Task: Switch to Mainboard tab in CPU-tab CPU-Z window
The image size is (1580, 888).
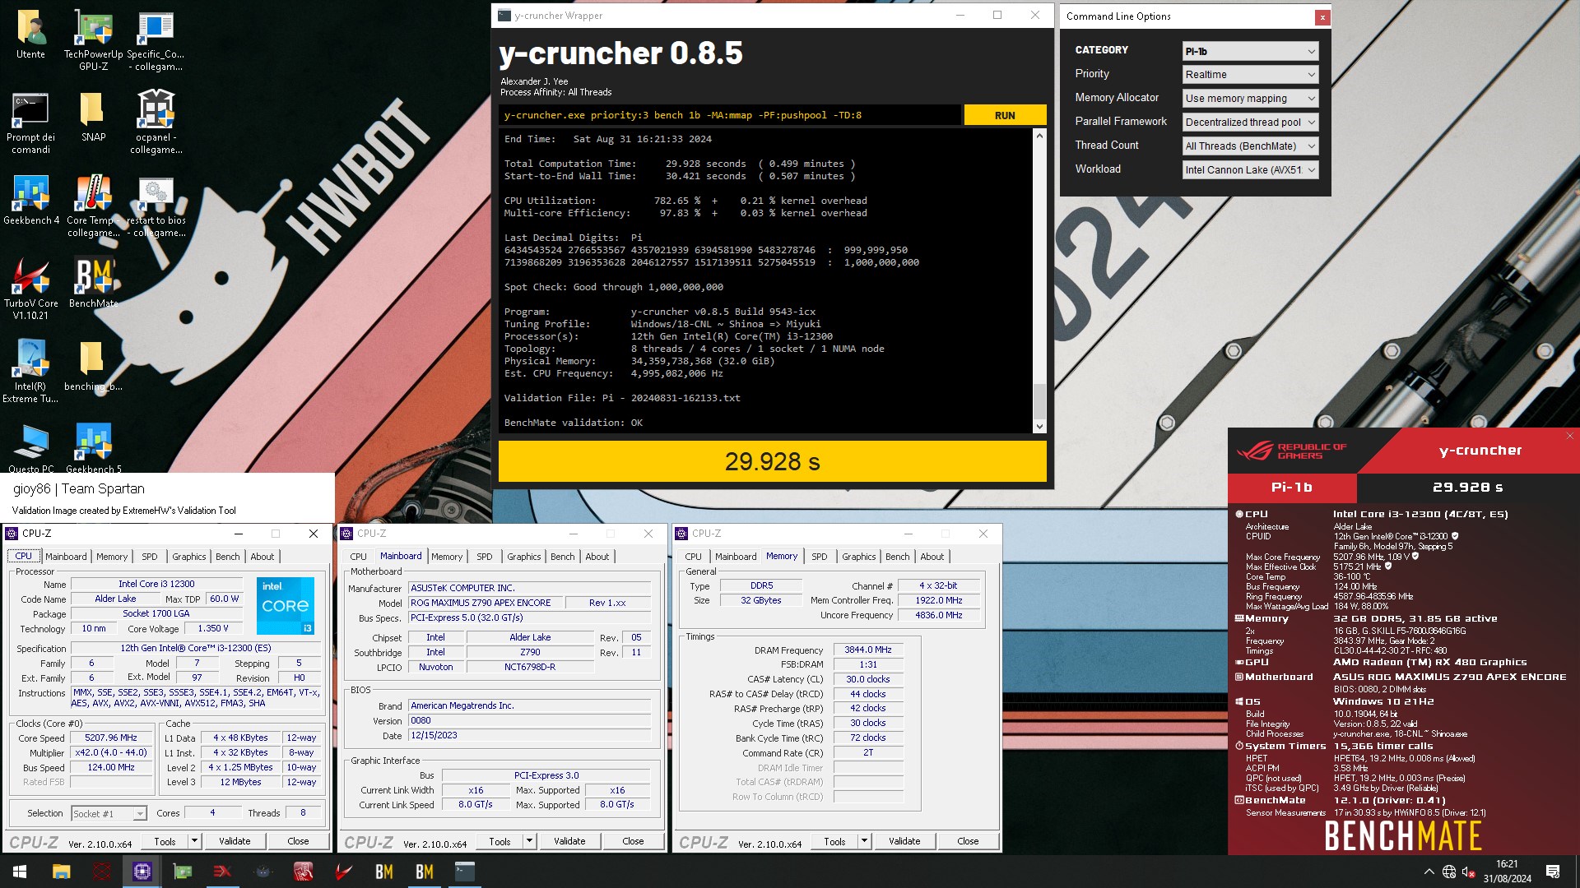Action: click(x=66, y=557)
